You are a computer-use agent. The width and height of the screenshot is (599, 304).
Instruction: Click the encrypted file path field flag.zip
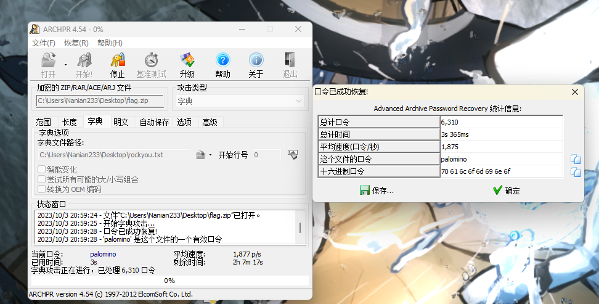coord(100,101)
